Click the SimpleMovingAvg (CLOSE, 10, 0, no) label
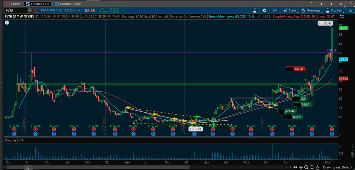The height and width of the screenshot is (170, 355). [235, 17]
